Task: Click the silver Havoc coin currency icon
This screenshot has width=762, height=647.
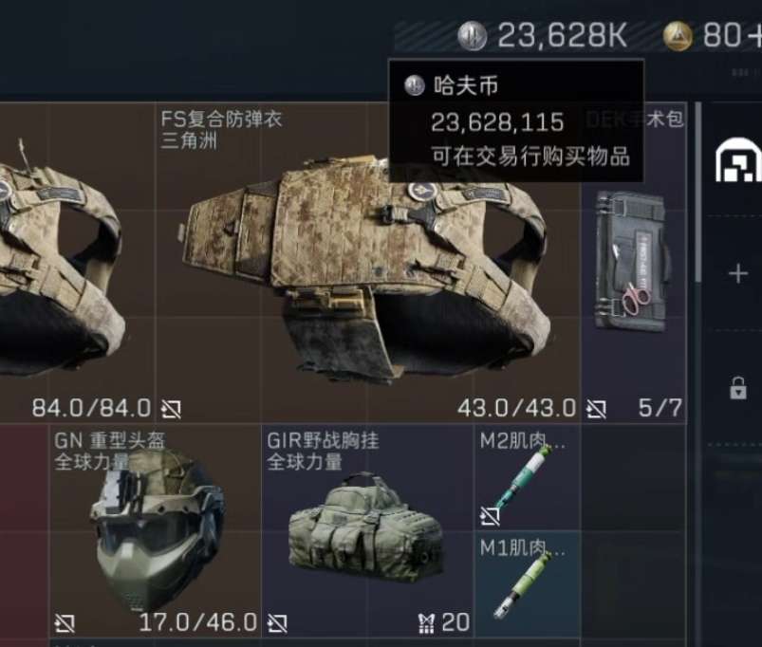Action: [x=472, y=36]
